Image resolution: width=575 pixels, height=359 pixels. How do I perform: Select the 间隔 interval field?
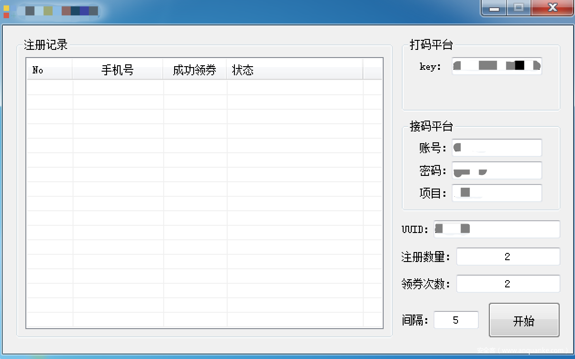[456, 320]
